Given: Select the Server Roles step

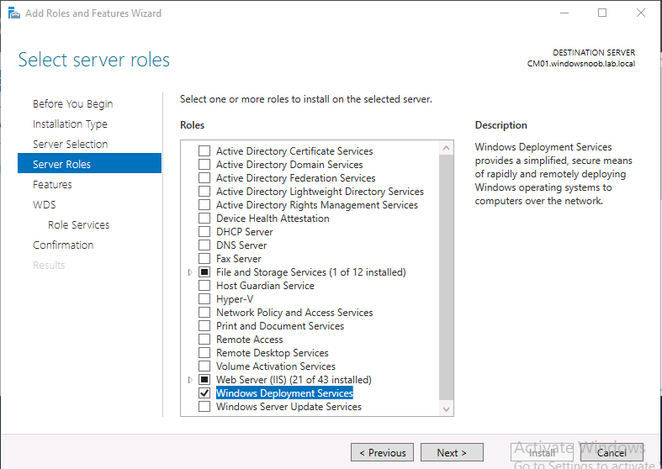Looking at the screenshot, I should 89,163.
